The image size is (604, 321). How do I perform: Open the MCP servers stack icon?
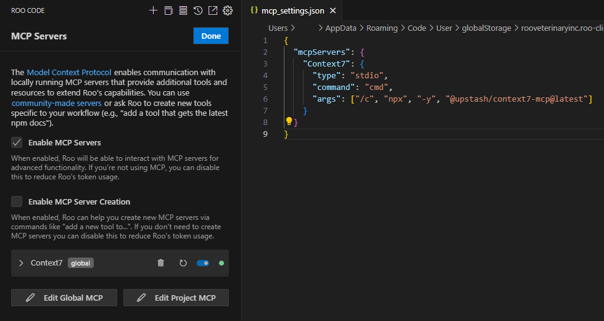[183, 10]
